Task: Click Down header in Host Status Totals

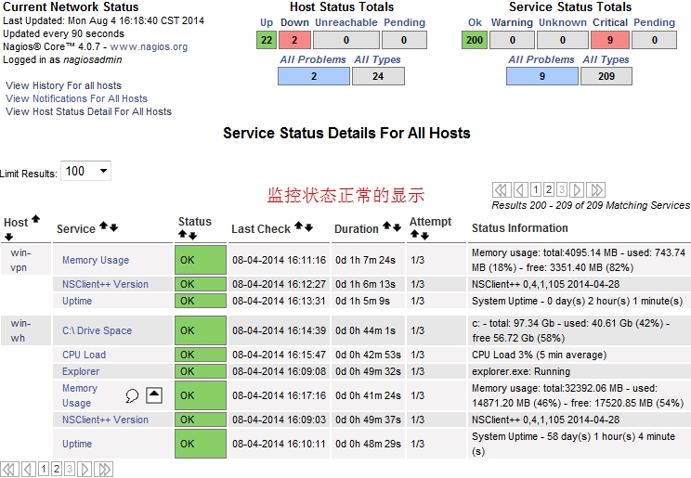Action: click(294, 22)
